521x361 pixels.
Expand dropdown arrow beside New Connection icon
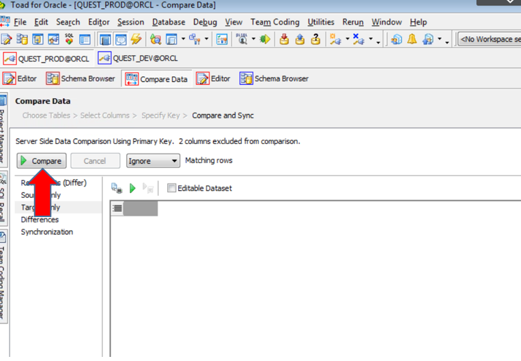pyautogui.click(x=348, y=39)
